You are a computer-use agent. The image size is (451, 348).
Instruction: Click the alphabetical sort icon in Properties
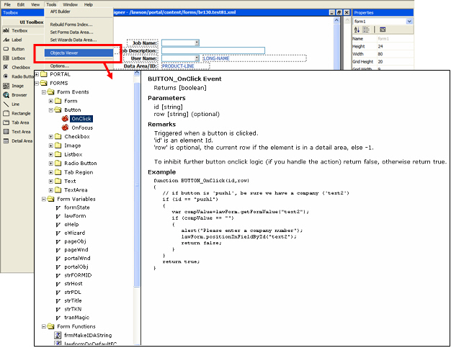pyautogui.click(x=357, y=30)
